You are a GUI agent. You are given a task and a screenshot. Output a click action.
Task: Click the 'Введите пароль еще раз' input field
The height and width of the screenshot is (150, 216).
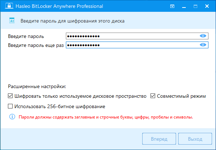[x=137, y=45]
